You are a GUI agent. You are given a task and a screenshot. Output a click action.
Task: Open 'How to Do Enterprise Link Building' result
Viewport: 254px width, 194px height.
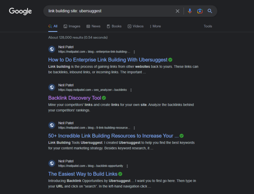(x=108, y=60)
